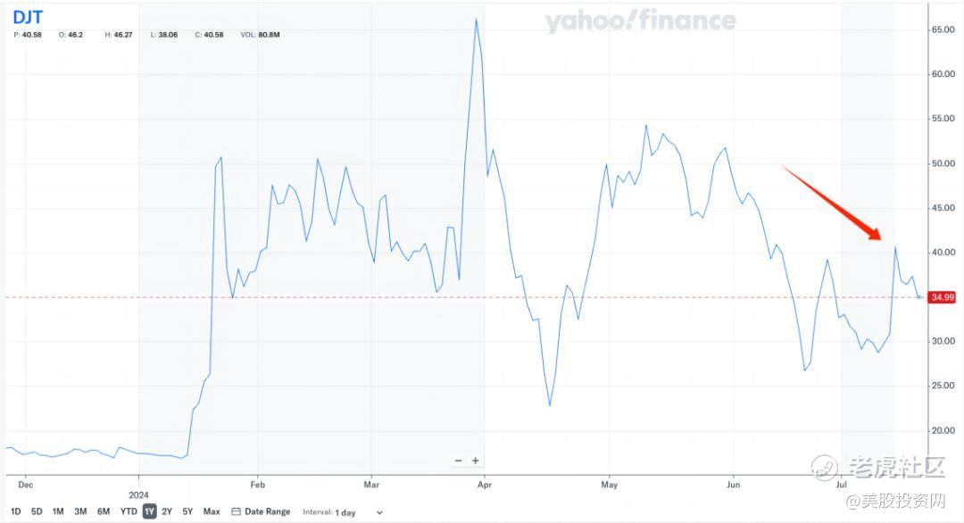Switch to the 1M range
964x523 pixels.
(x=58, y=511)
